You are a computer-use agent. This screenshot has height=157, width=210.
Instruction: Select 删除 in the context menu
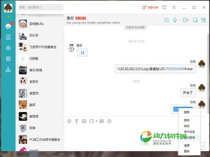[x=187, y=151]
